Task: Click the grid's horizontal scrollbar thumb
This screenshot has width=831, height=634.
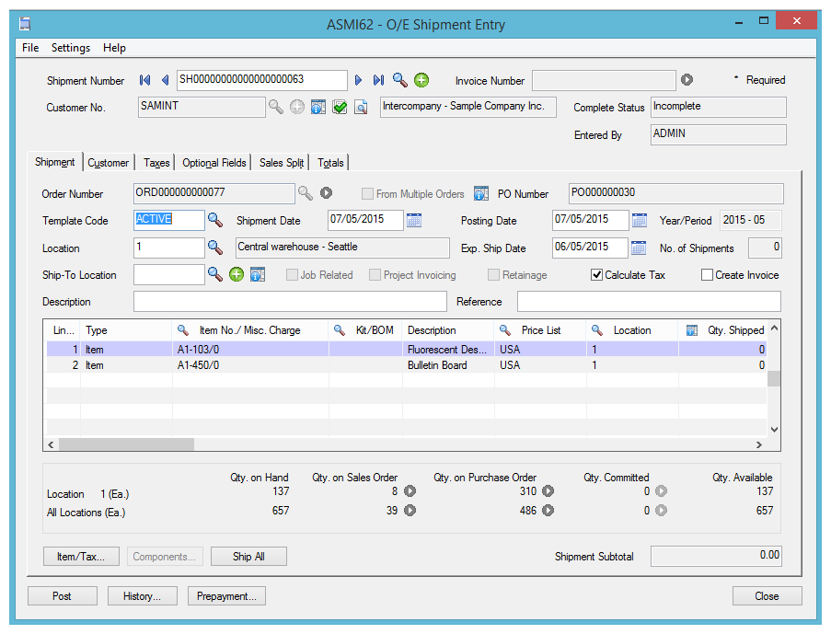Action: click(x=126, y=444)
